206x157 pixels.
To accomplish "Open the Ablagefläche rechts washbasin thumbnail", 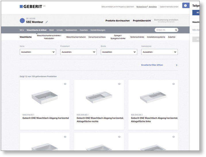I will coord(99,98).
